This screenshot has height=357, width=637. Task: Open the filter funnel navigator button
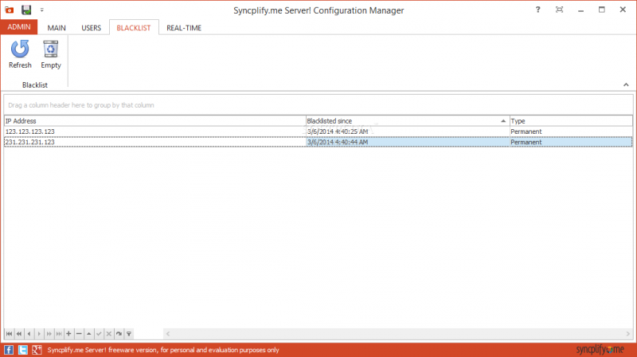[x=129, y=334]
